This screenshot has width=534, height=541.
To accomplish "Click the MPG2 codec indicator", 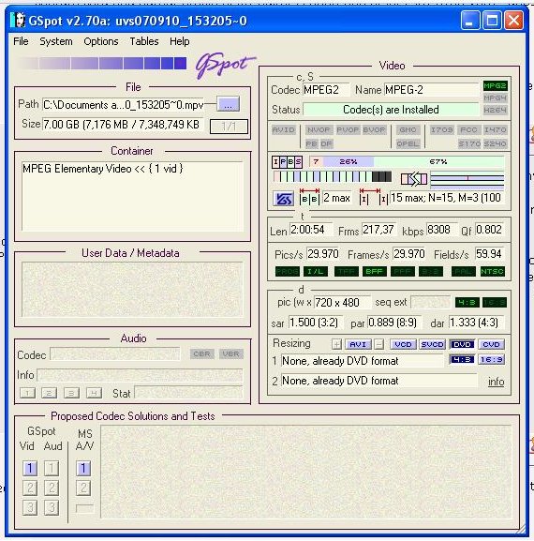I will (x=495, y=85).
